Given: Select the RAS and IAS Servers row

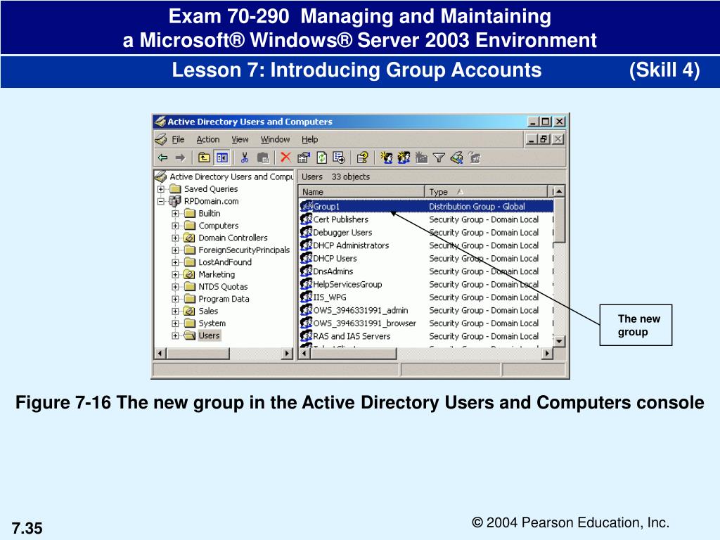Looking at the screenshot, I should tap(426, 336).
